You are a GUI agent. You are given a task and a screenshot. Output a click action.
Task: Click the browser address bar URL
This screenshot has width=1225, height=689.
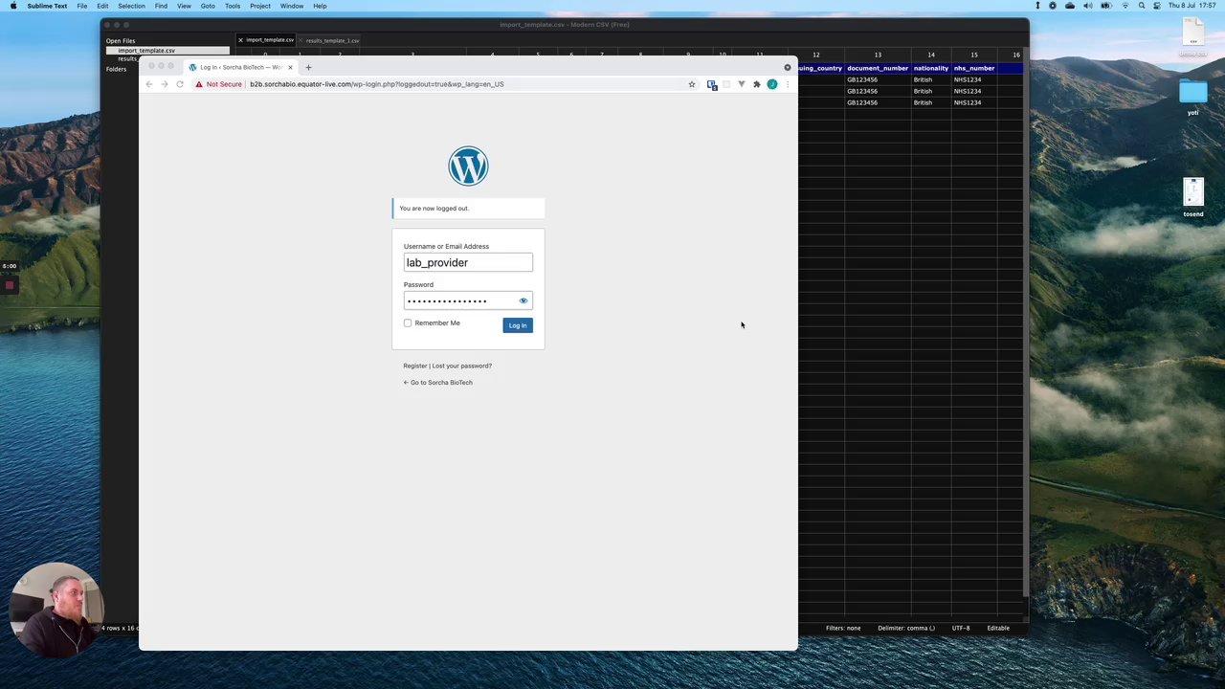point(377,84)
